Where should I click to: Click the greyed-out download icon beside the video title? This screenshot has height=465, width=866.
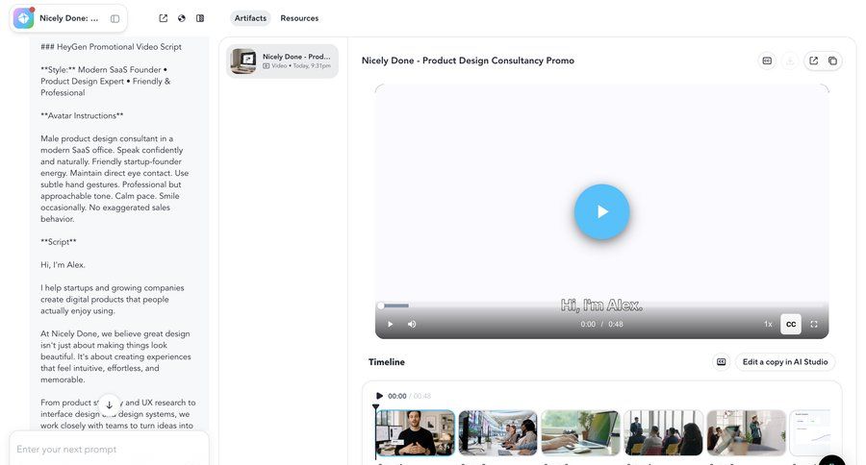pos(790,61)
